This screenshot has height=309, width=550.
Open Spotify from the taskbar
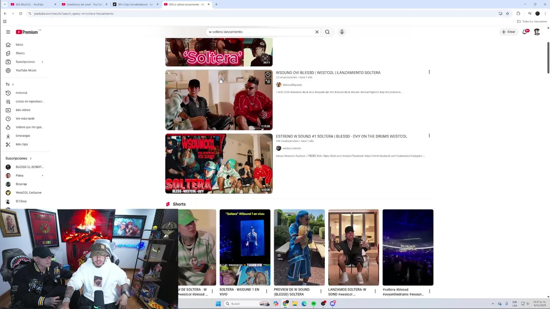(x=314, y=304)
